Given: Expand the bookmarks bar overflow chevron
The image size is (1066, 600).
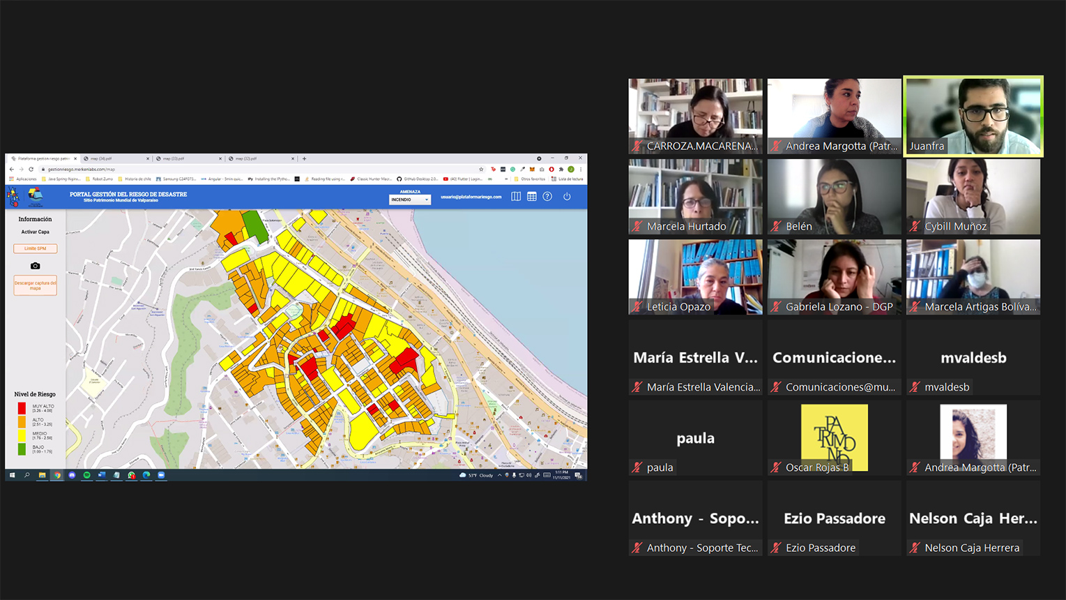Looking at the screenshot, I should [506, 179].
